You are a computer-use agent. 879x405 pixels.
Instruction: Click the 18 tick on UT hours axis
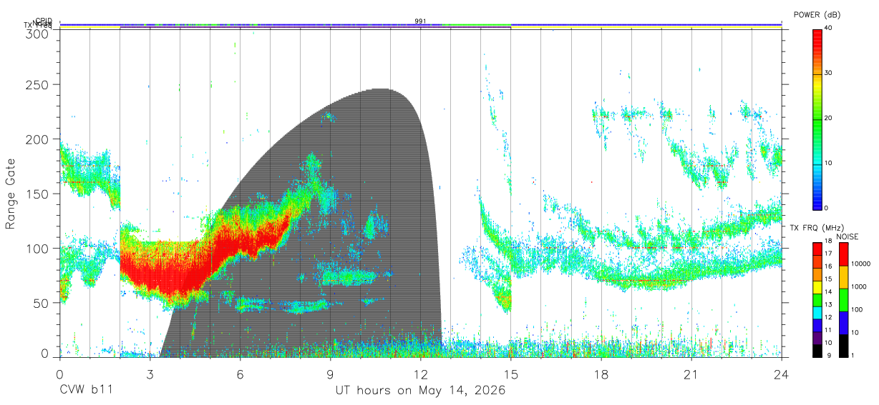(x=601, y=374)
